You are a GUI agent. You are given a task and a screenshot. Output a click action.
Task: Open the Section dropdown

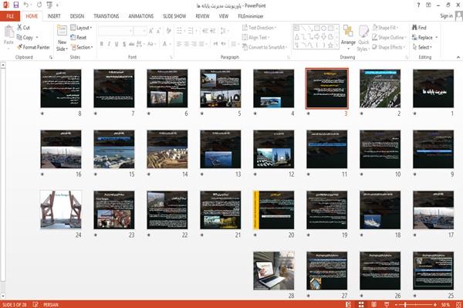(82, 47)
